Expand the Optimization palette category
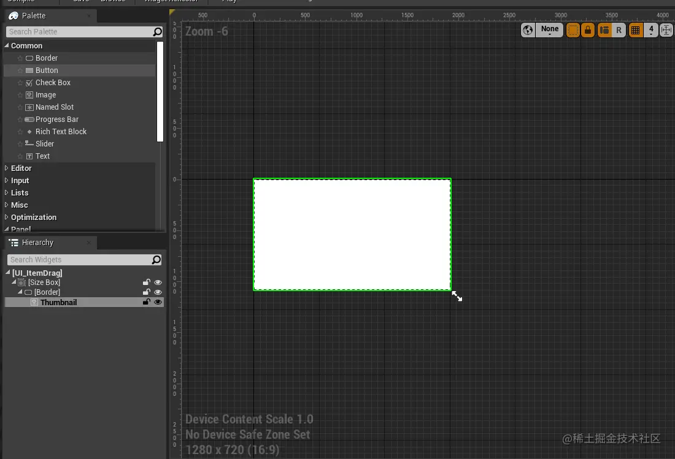This screenshot has height=459, width=675. 7,217
